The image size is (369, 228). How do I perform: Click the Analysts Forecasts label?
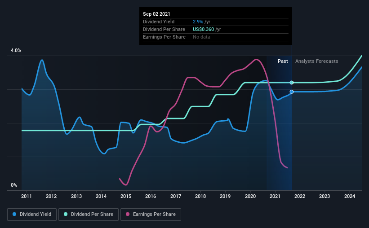pyautogui.click(x=316, y=61)
